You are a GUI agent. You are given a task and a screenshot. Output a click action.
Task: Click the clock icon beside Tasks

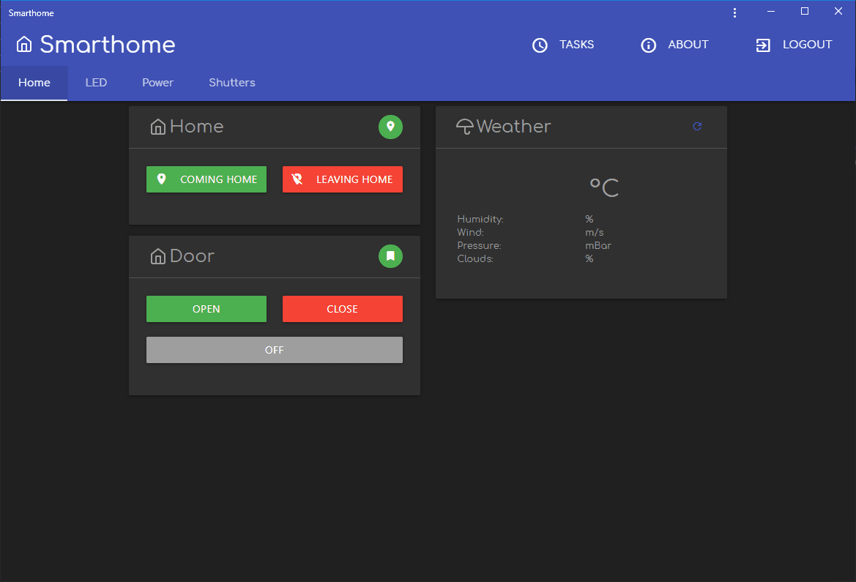click(x=540, y=45)
